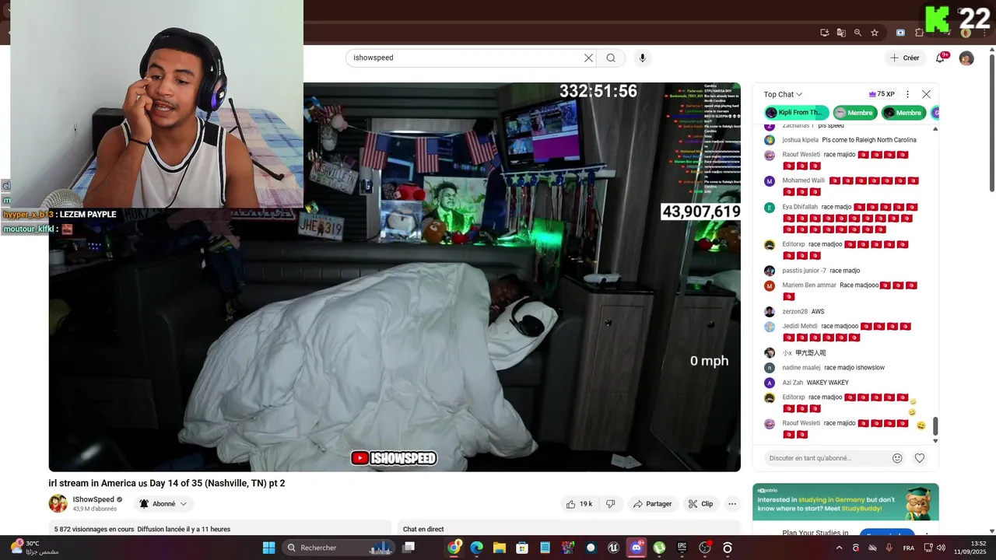Open the volume control in the tray
The height and width of the screenshot is (560, 996).
click(x=941, y=548)
